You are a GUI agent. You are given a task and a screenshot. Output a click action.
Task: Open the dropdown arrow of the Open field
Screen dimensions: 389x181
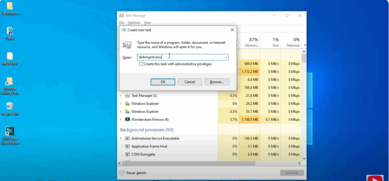[226, 57]
